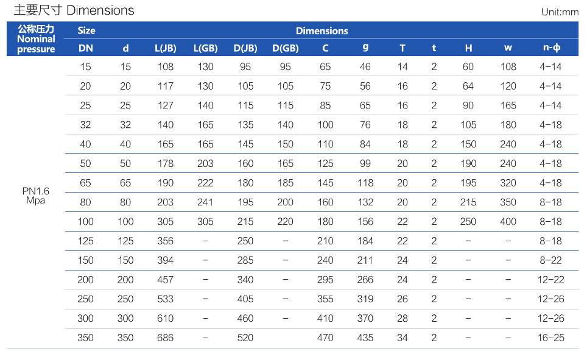Click the L(GB) column header
587x354 pixels.
(x=205, y=48)
